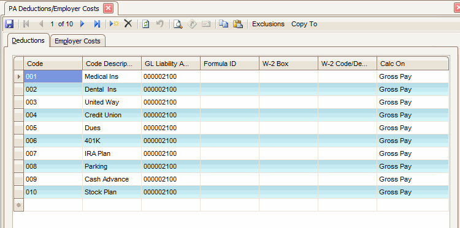Click the Save disk icon
This screenshot has width=460, height=228.
pos(9,24)
